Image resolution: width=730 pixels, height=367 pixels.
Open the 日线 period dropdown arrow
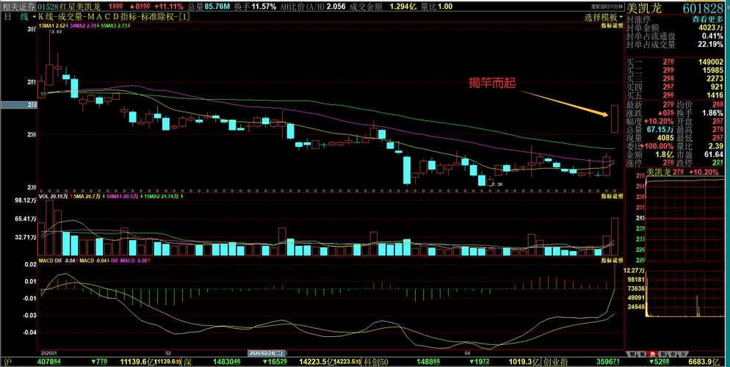point(35,17)
